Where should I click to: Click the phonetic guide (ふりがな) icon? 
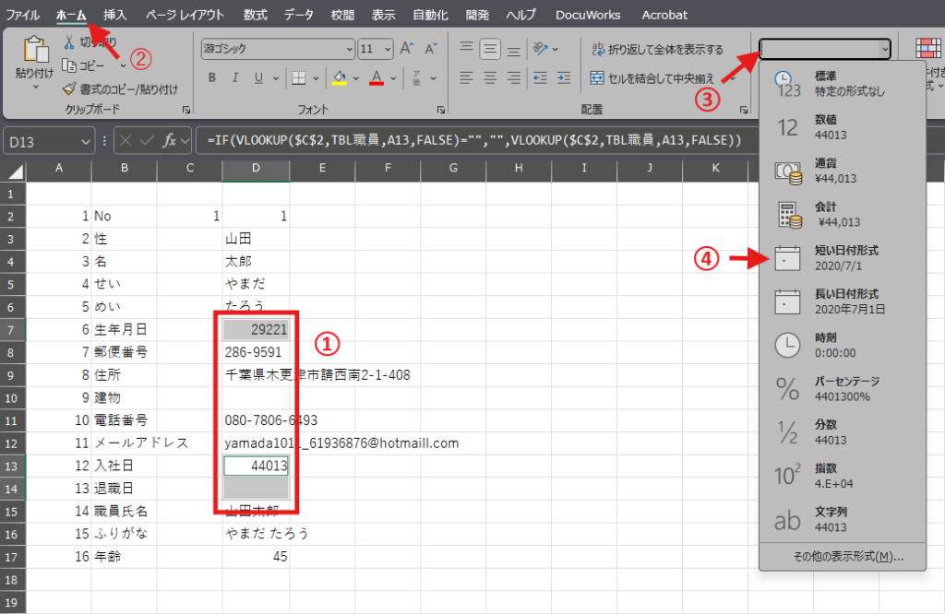pos(416,77)
